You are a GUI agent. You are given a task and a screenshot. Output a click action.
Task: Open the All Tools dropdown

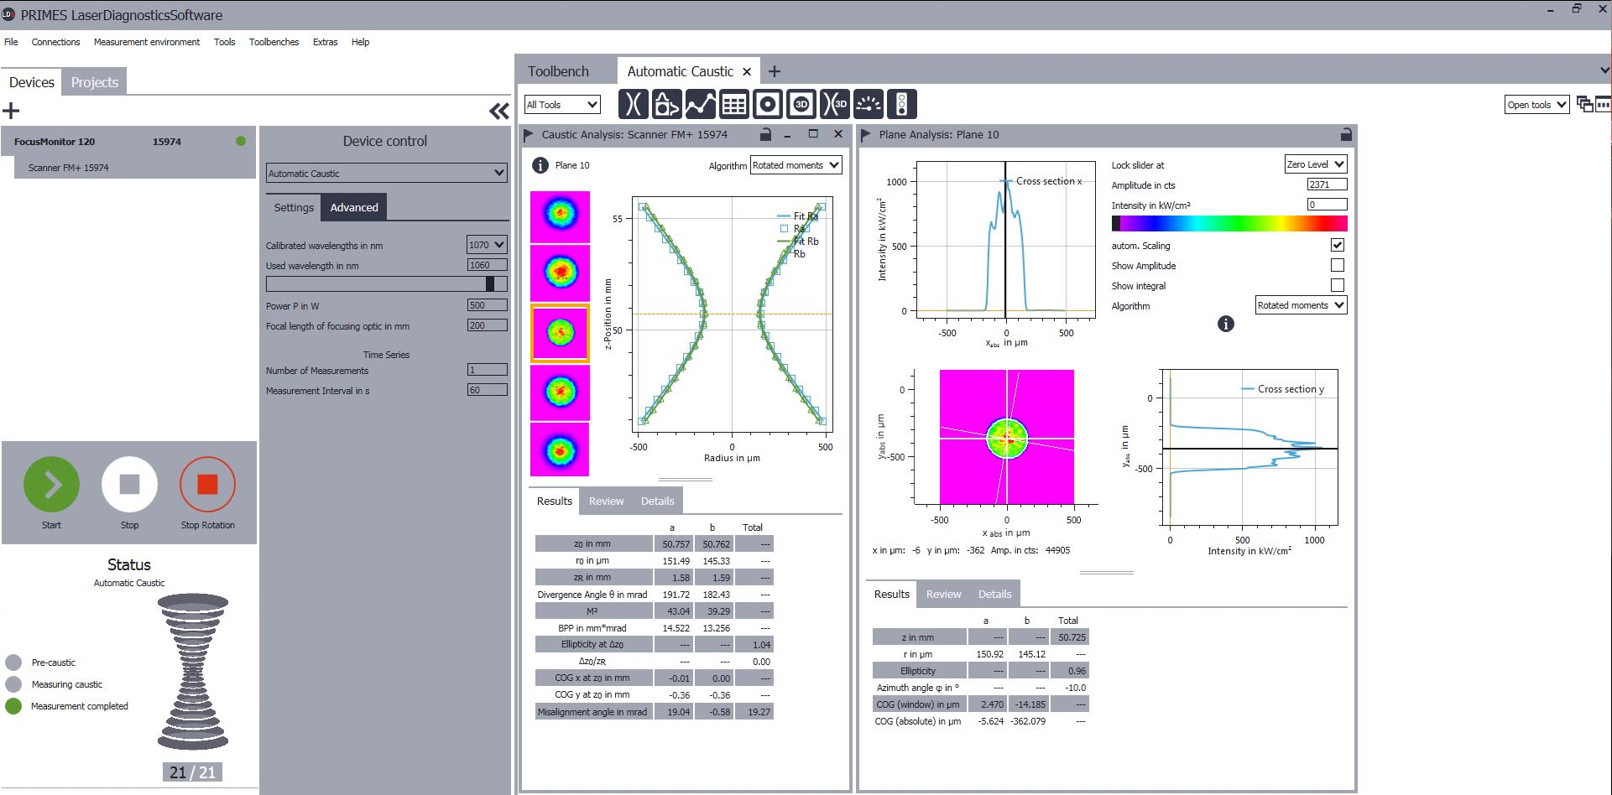point(561,104)
